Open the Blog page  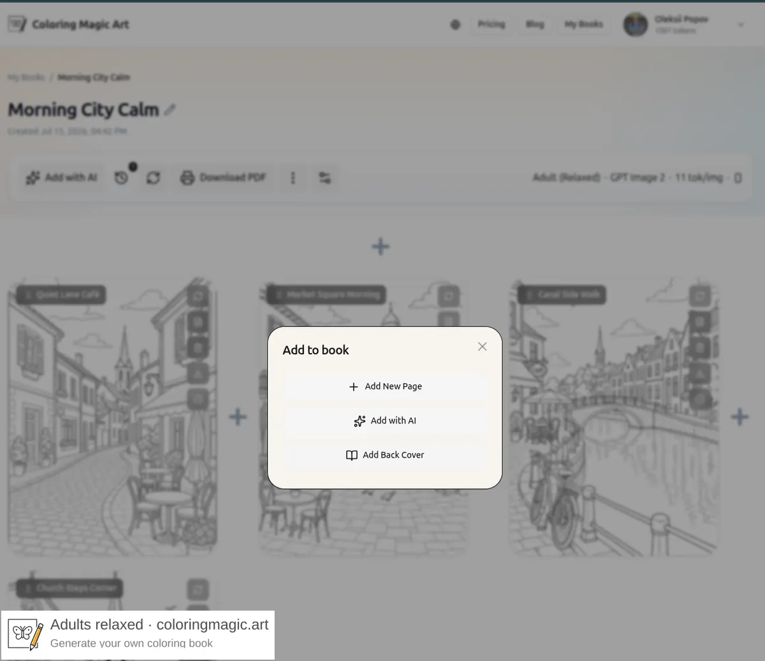click(x=535, y=24)
